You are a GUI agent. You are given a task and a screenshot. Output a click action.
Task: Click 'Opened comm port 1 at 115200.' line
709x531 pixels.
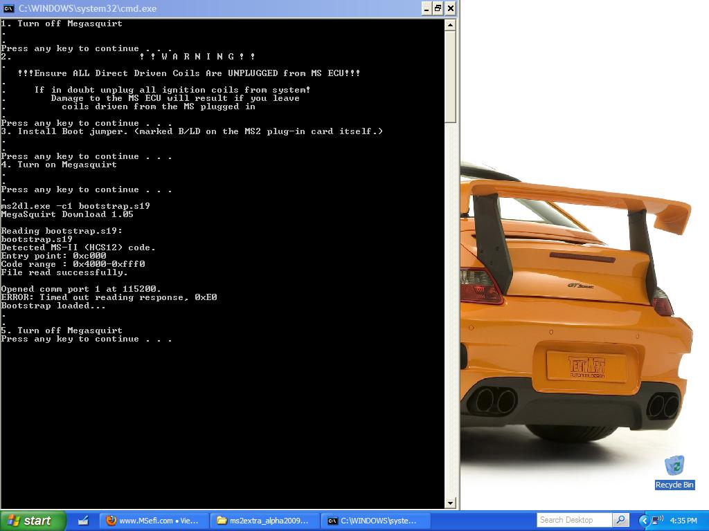pos(81,289)
